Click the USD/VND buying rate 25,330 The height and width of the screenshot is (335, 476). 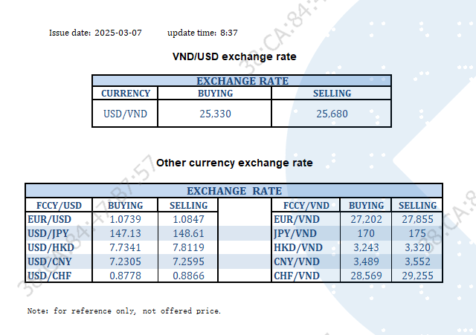pos(215,114)
